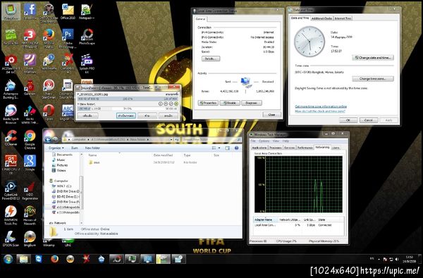423x278 pixels.
Task: Select the Baidu Spark Browser icon
Action: click(x=11, y=114)
